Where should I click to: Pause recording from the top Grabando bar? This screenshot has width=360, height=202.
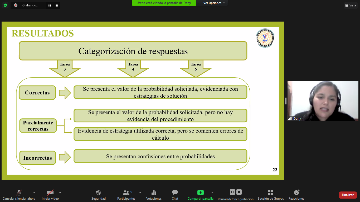pyautogui.click(x=50, y=5)
